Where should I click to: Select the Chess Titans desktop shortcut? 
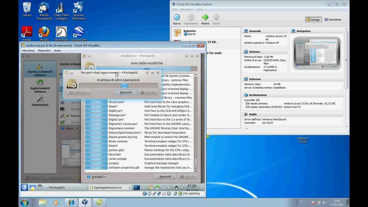61,11
